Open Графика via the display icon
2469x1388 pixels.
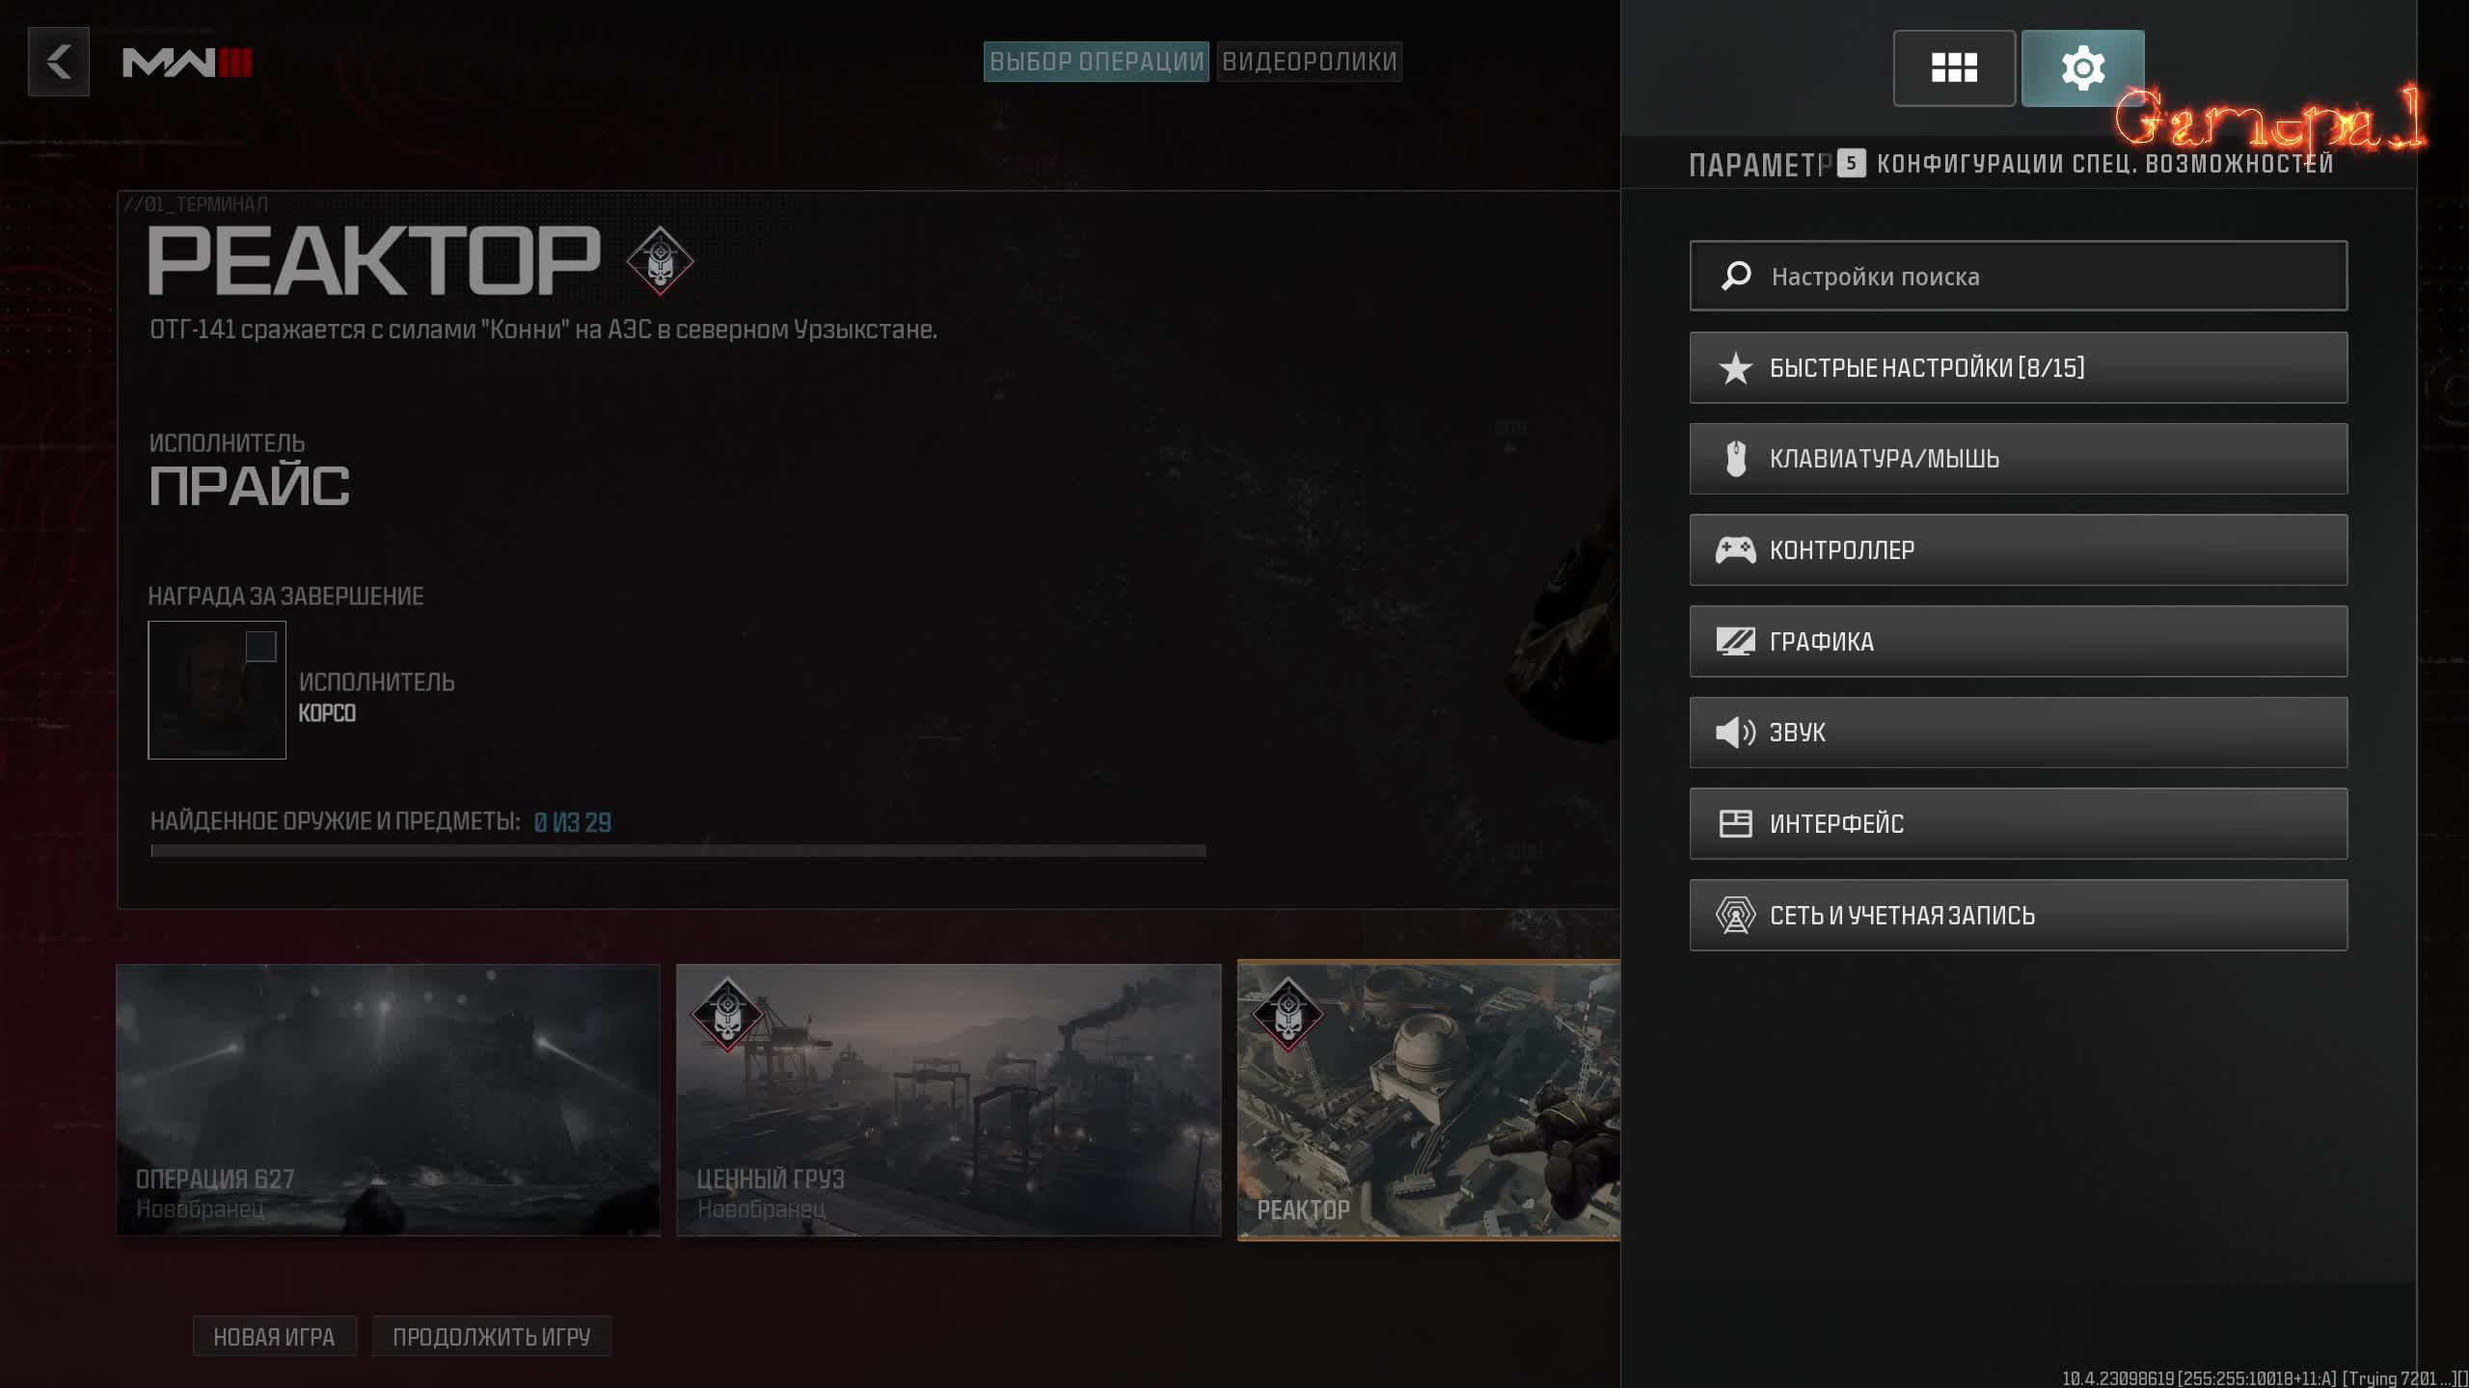click(x=1736, y=640)
